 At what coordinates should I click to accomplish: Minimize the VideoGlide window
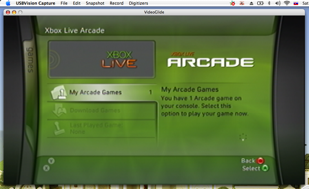[14, 12]
